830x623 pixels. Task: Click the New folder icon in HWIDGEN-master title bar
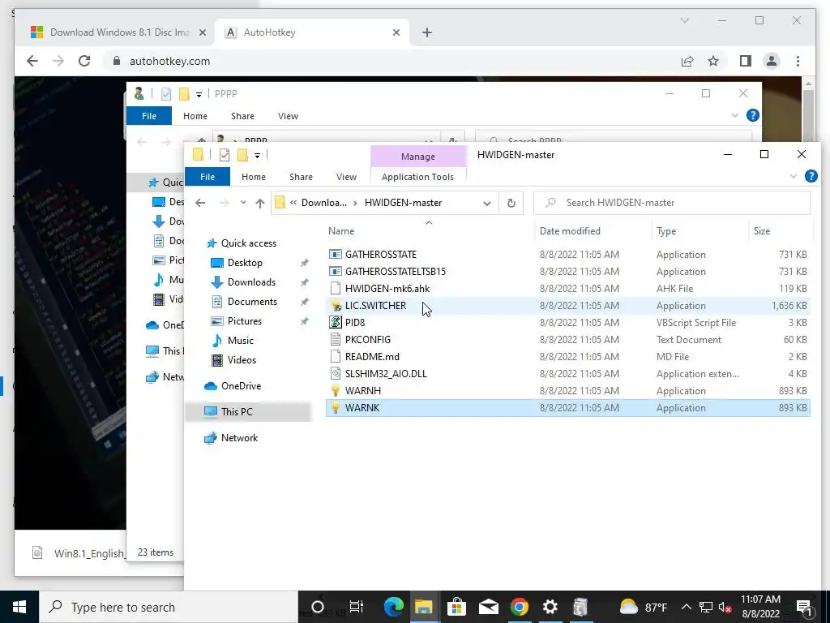tap(242, 155)
